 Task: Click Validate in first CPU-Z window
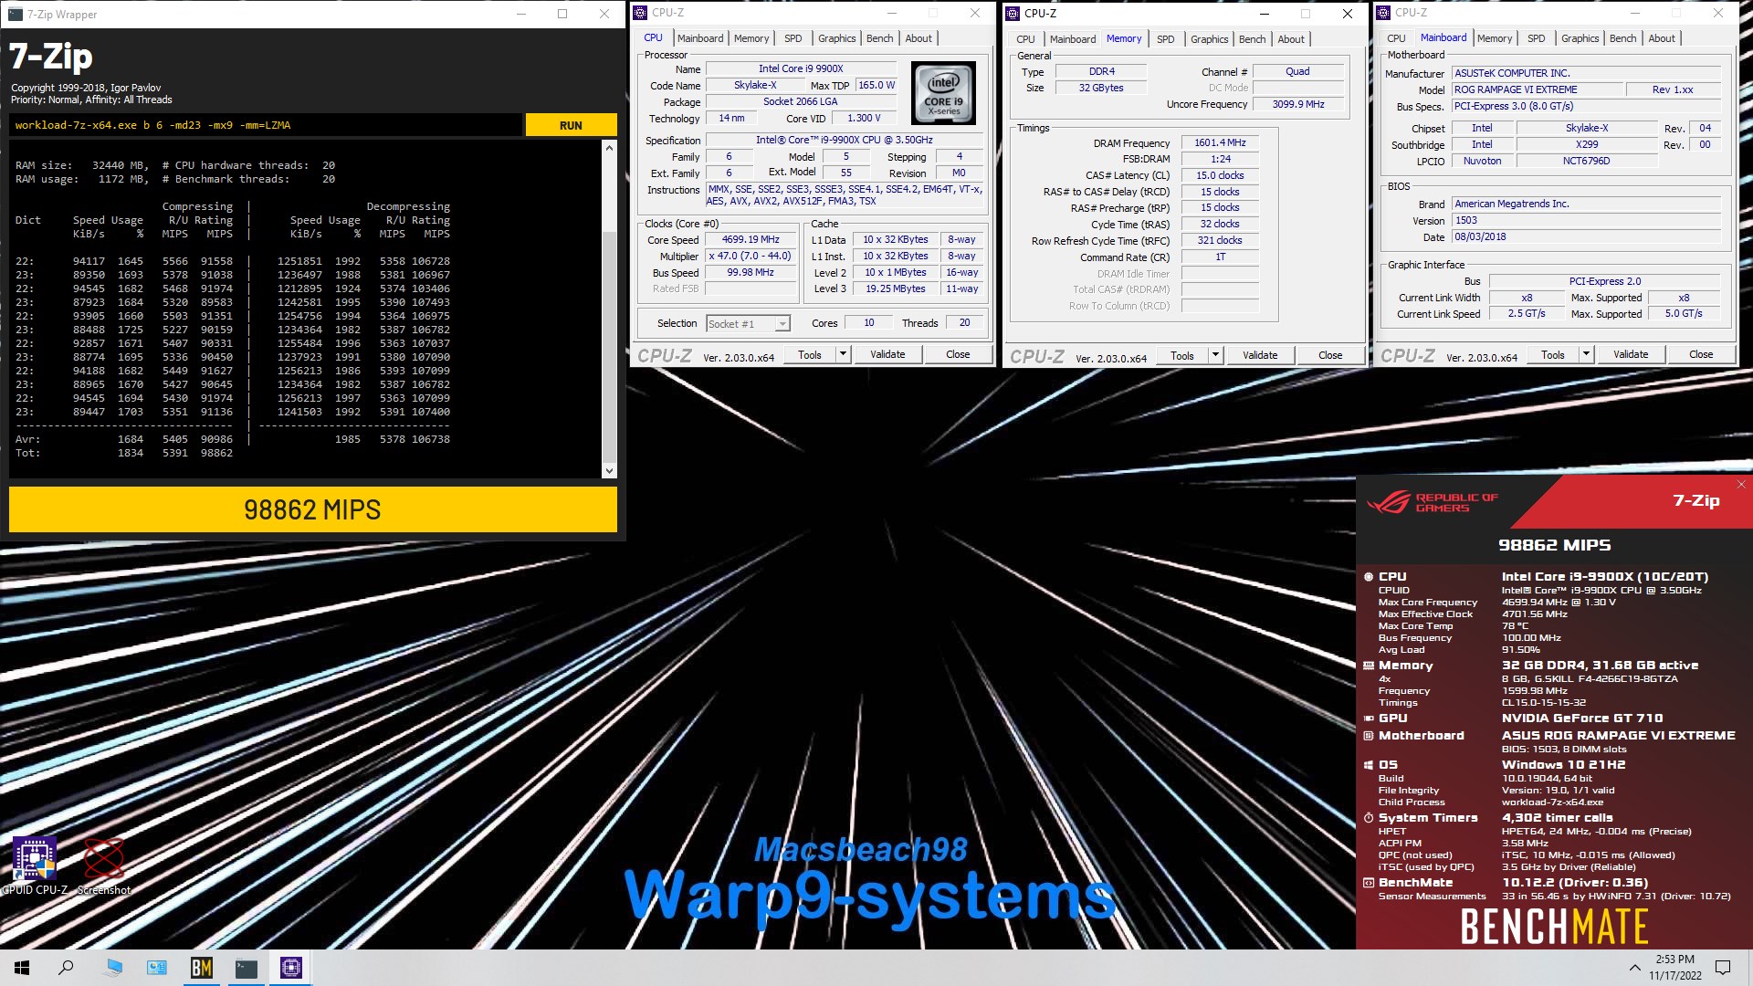pyautogui.click(x=887, y=354)
